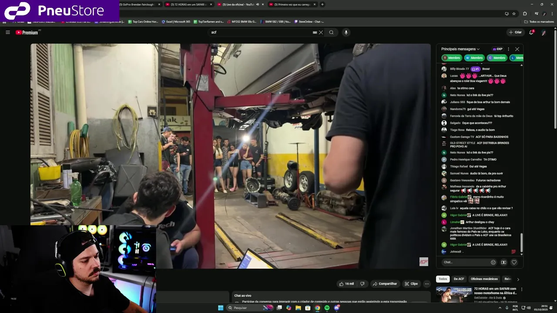Viewport: 557px width, 313px height.
Task: Like the video with 16 mil likes
Action: (347, 284)
